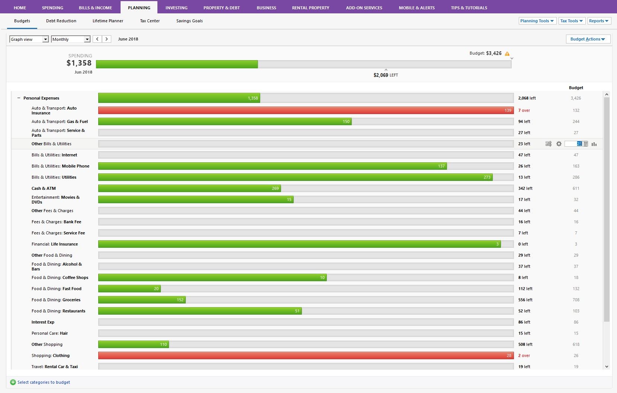The height and width of the screenshot is (393, 617).
Task: Click the green plus icon for selecting categories
Action: pyautogui.click(x=13, y=382)
